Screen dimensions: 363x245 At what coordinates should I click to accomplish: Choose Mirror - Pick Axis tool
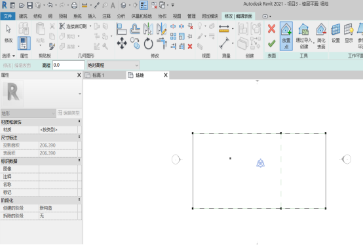coord(148,29)
